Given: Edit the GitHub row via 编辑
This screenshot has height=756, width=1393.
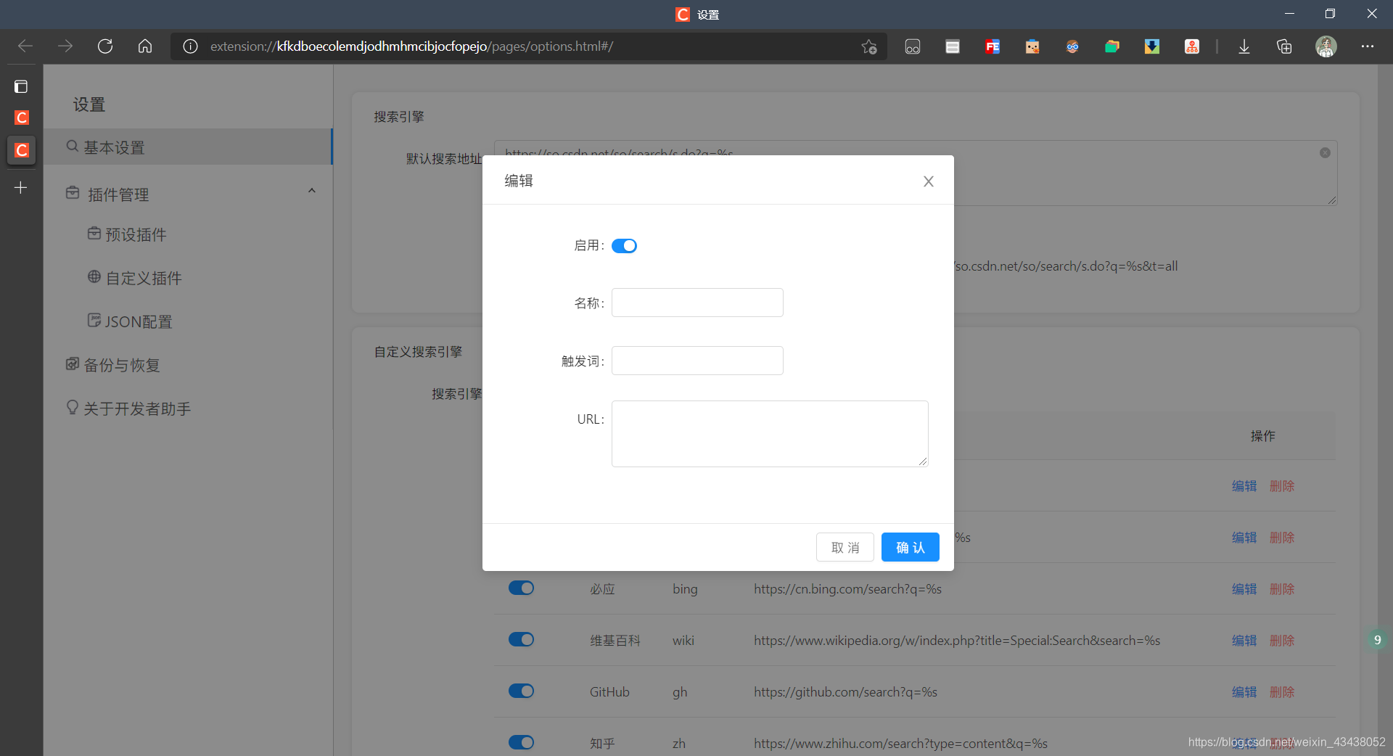Looking at the screenshot, I should point(1244,692).
